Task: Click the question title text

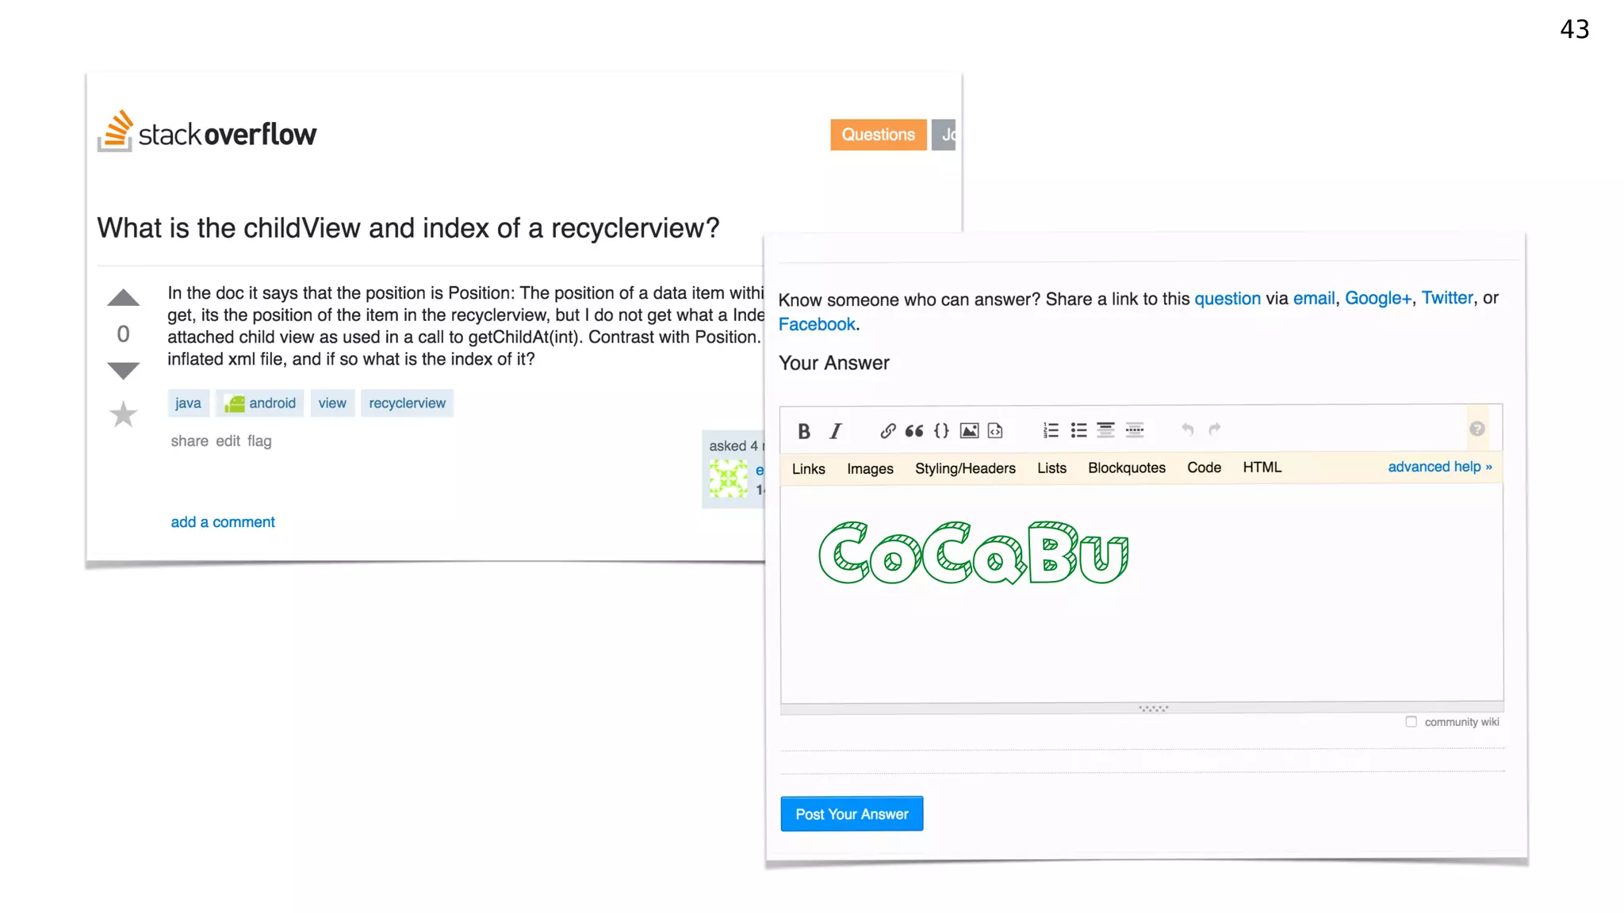Action: [408, 228]
